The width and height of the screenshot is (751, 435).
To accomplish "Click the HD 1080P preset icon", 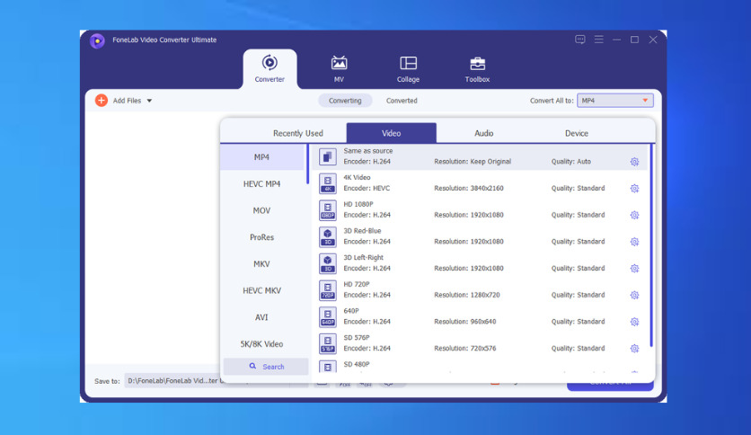I will (328, 209).
